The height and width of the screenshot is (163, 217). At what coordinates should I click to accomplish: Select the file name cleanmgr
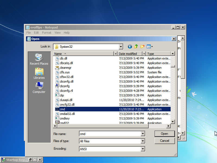click(66, 68)
